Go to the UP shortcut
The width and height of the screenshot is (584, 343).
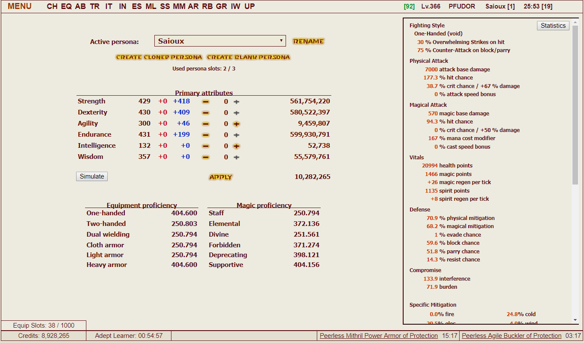(250, 6)
